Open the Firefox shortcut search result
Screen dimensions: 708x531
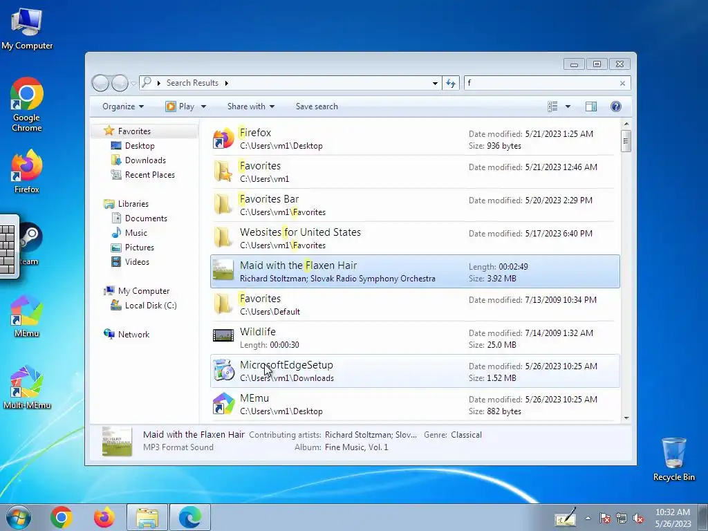[415, 138]
